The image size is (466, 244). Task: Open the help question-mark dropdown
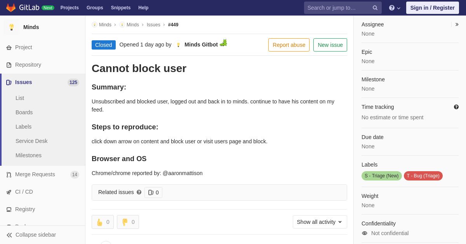(395, 8)
